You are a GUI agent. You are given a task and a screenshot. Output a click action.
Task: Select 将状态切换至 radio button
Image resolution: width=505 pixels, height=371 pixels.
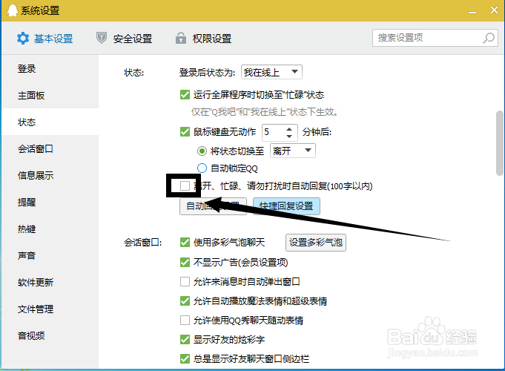coord(202,151)
